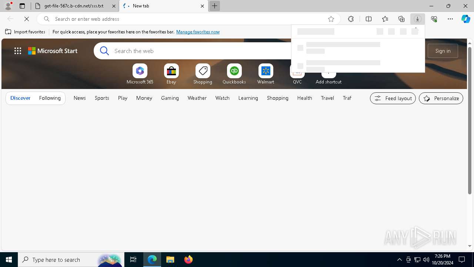This screenshot has height=267, width=474.
Task: Open the Settings and more menu
Action: 450,19
